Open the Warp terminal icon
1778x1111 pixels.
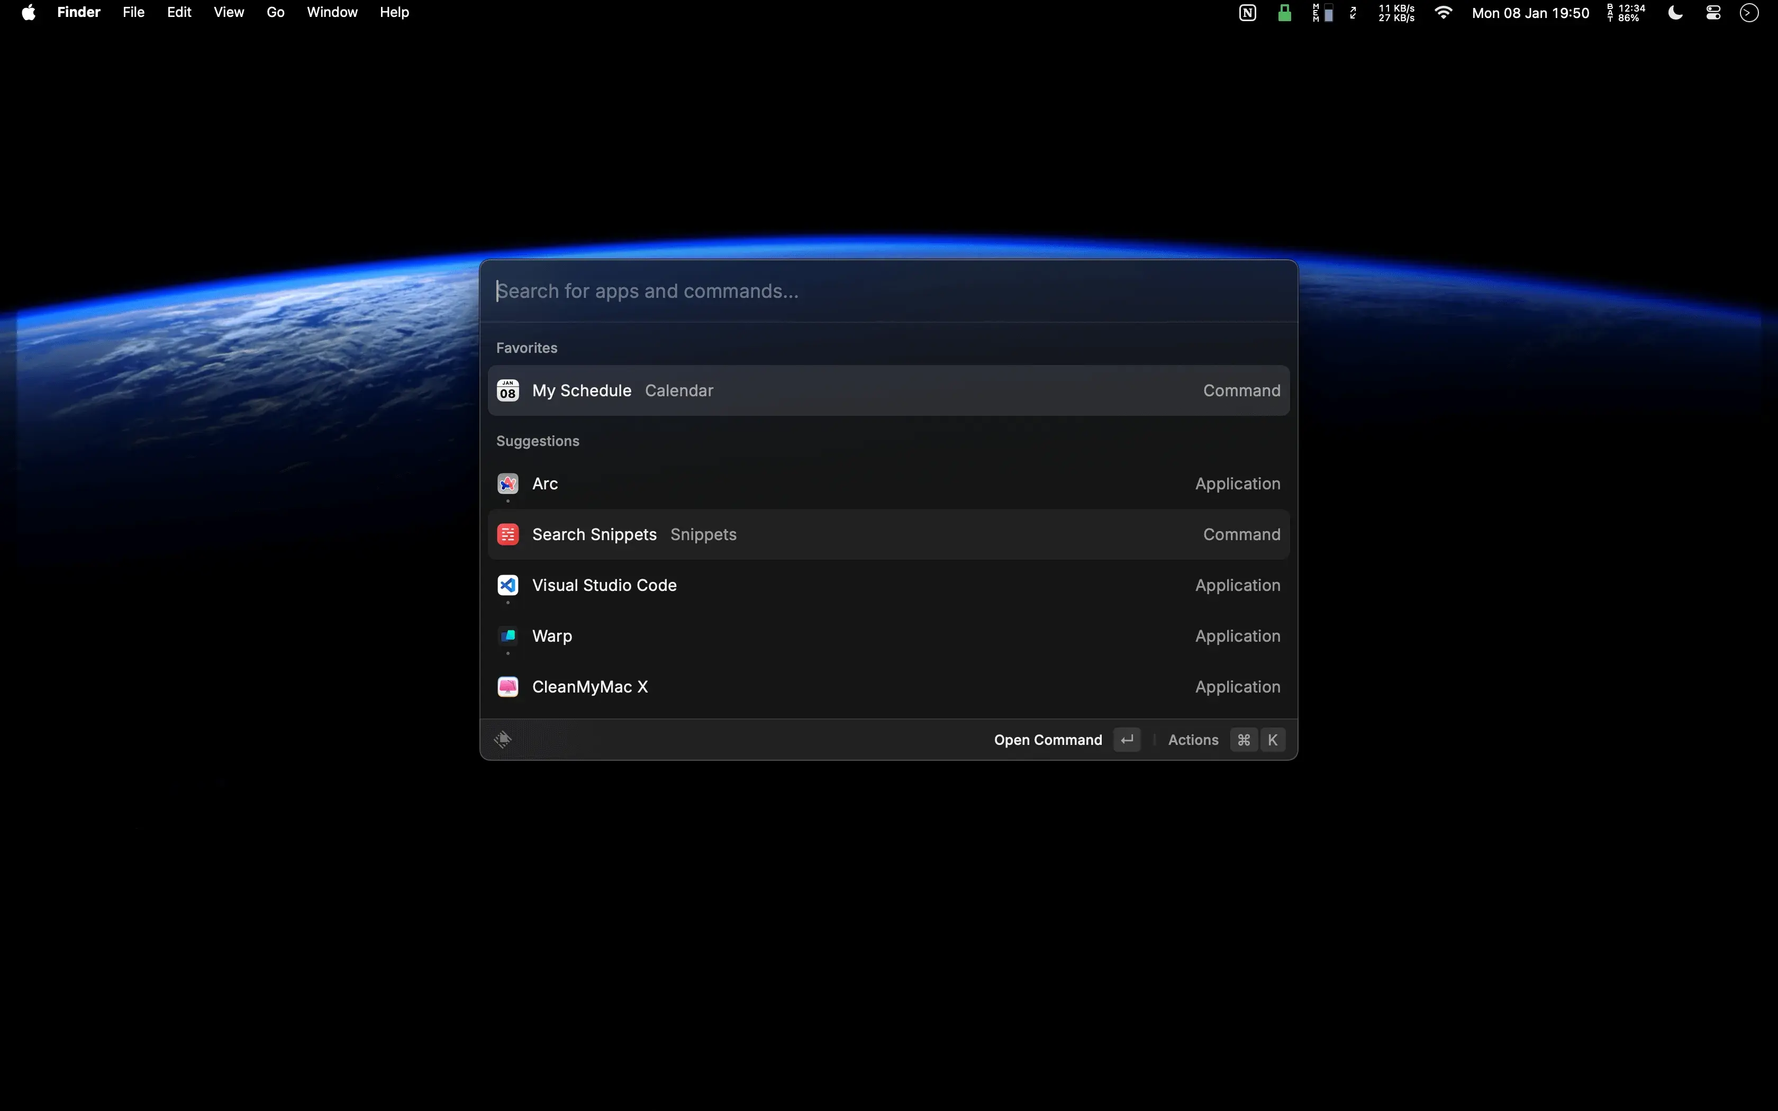(x=507, y=635)
